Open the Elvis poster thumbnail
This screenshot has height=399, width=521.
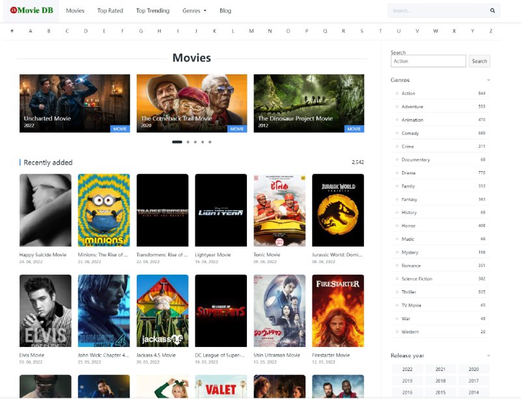[x=45, y=310]
